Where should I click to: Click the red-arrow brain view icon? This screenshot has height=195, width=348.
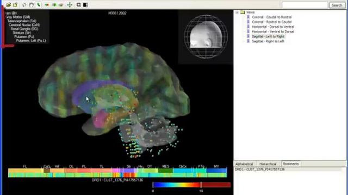(47, 5)
